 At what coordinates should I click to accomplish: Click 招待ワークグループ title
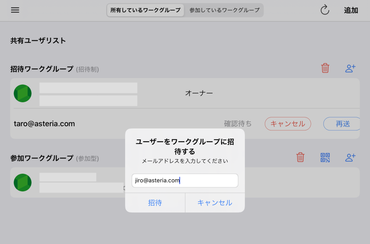pyautogui.click(x=42, y=69)
